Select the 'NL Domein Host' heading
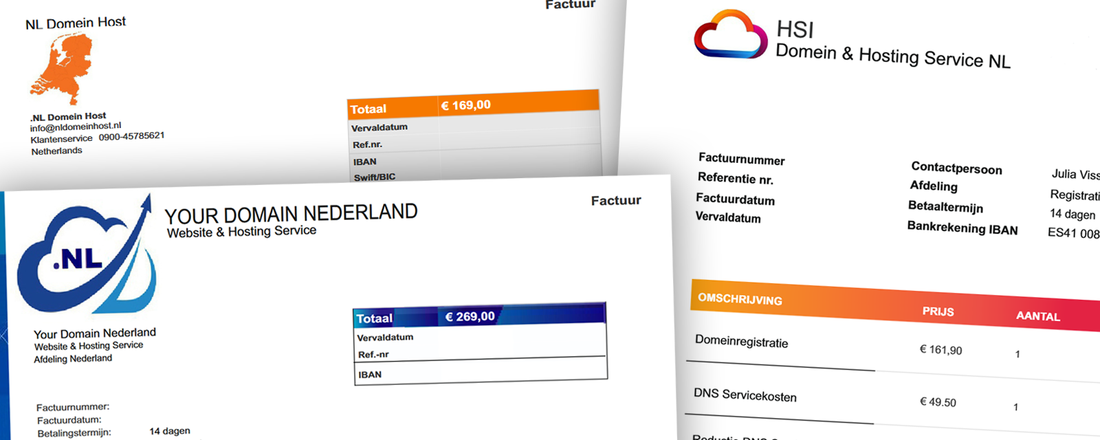Image resolution: width=1100 pixels, height=440 pixels. pos(76,23)
